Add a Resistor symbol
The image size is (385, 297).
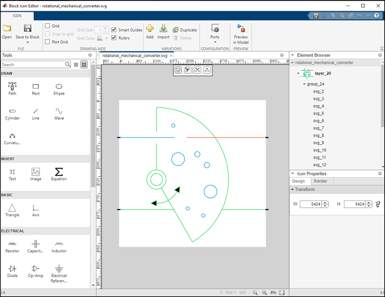[x=12, y=247]
